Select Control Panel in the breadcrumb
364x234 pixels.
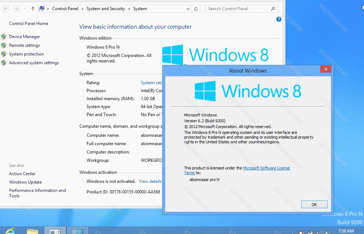pyautogui.click(x=65, y=9)
